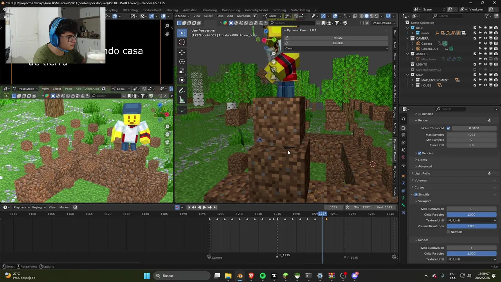Open the Geometry Nodes workspace tab
Screen dimensions: 501x282
coord(256,10)
